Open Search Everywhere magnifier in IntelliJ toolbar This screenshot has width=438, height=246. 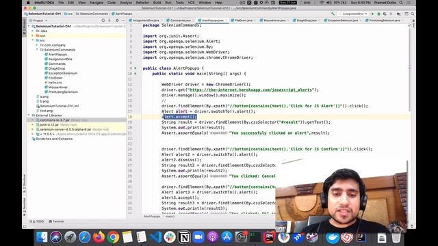tap(412, 14)
